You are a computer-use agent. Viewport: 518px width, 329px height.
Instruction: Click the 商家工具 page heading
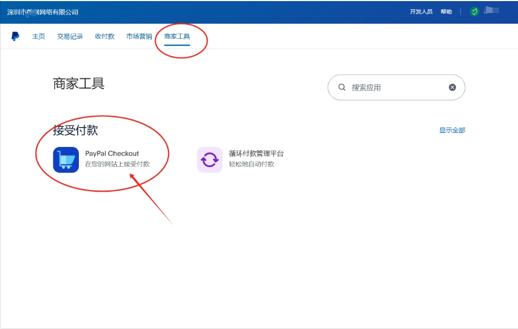point(79,84)
